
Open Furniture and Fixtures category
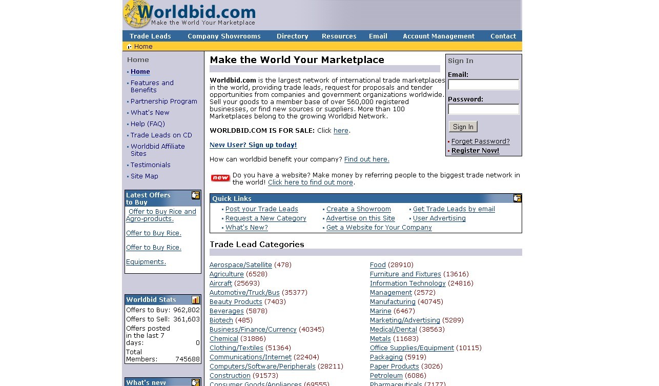(x=405, y=274)
